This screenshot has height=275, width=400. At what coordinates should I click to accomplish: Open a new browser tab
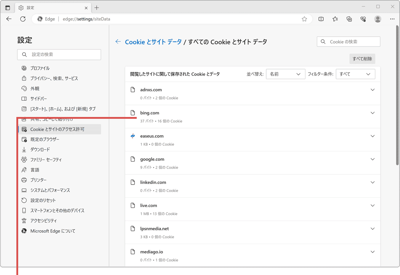click(97, 7)
